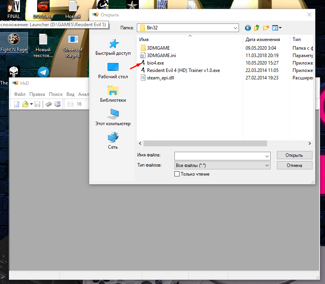This screenshot has width=325, height=284.
Task: Select Resident Evil 4 (HD) Trainer v1.0.exe
Action: click(x=180, y=70)
